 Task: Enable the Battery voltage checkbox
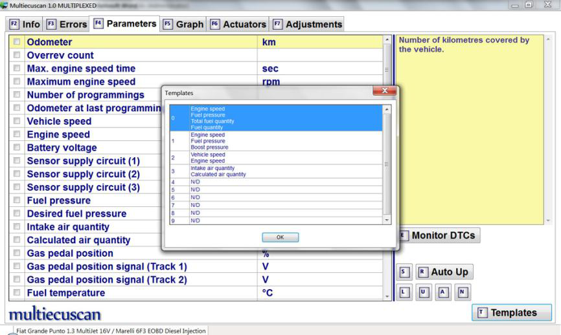pyautogui.click(x=17, y=147)
